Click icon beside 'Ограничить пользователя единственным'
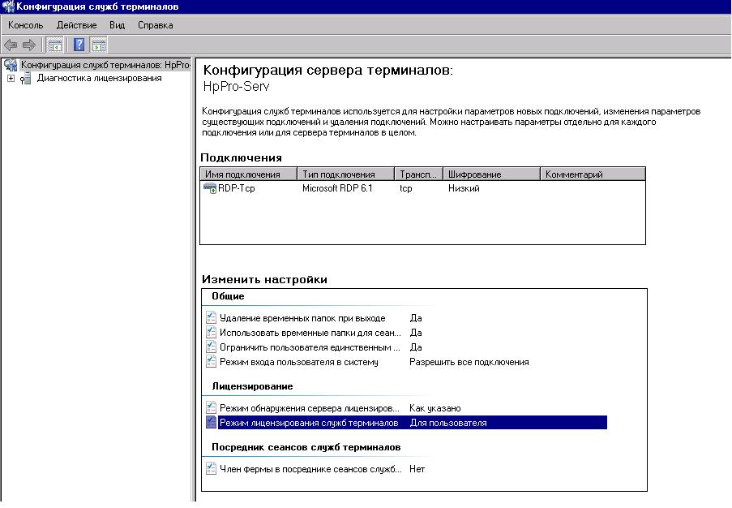Screen dimensions: 732x508 (211, 347)
